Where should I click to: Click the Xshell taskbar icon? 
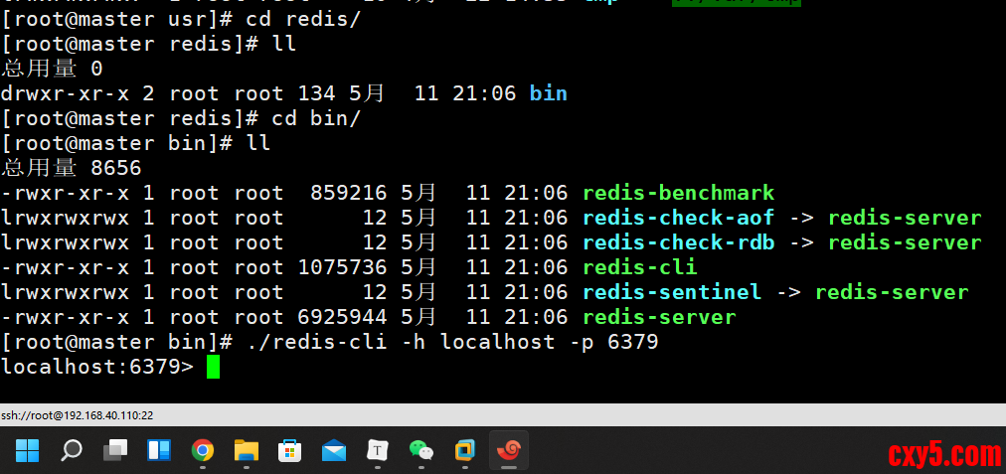pyautogui.click(x=509, y=451)
